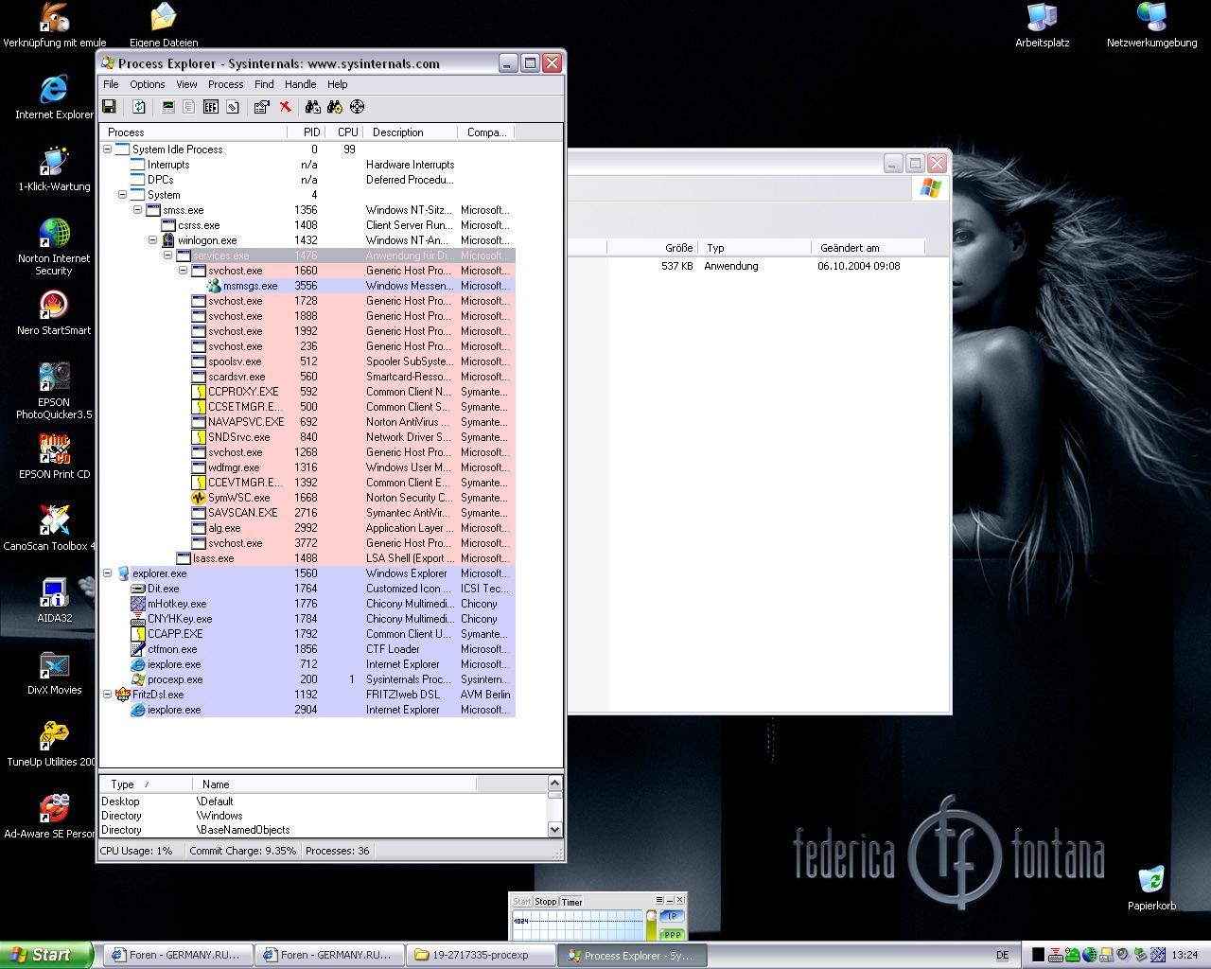Collapse the smss.exe tree node
This screenshot has width=1211, height=969.
pyautogui.click(x=137, y=210)
